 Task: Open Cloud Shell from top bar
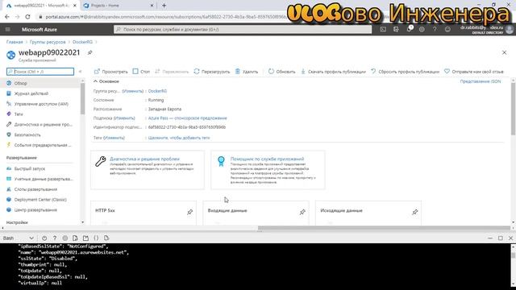click(x=383, y=29)
